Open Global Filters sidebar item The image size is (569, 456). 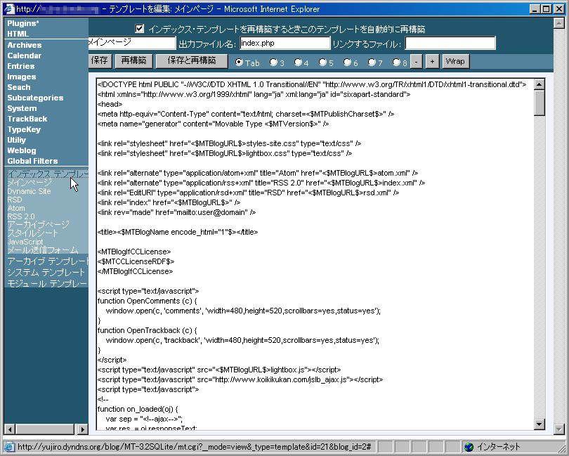click(32, 161)
